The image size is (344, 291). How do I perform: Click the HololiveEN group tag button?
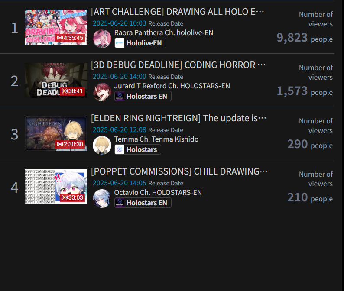pyautogui.click(x=140, y=43)
